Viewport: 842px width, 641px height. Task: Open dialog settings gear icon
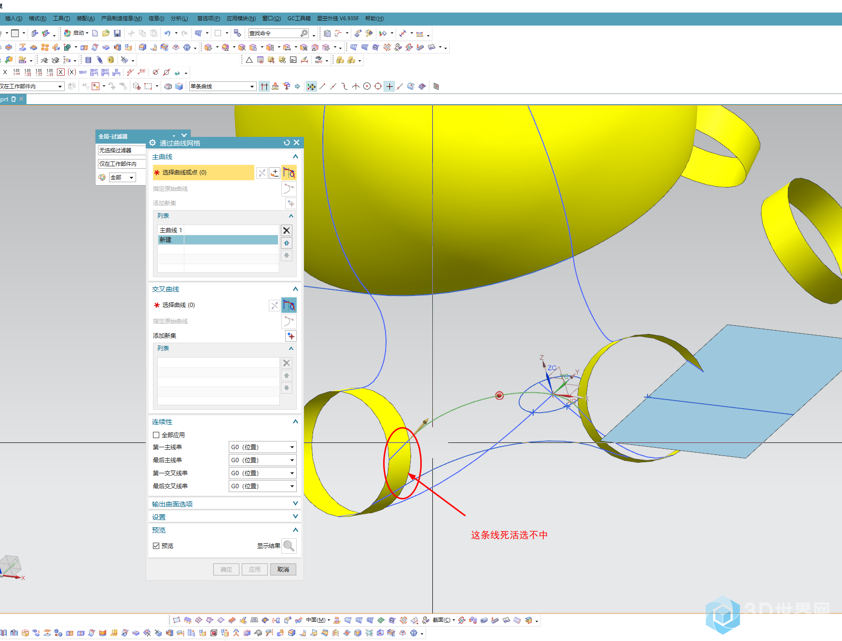152,143
